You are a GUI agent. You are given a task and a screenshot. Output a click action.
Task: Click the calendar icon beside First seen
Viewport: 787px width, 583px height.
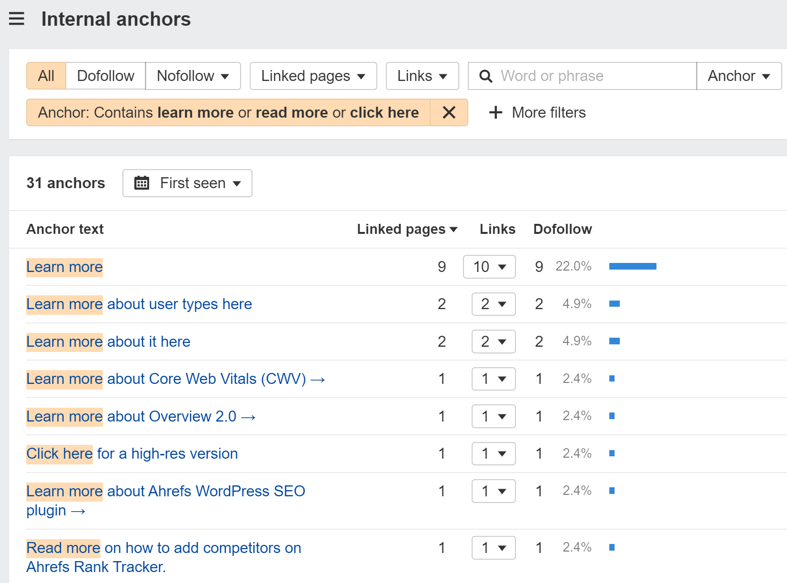tap(141, 183)
